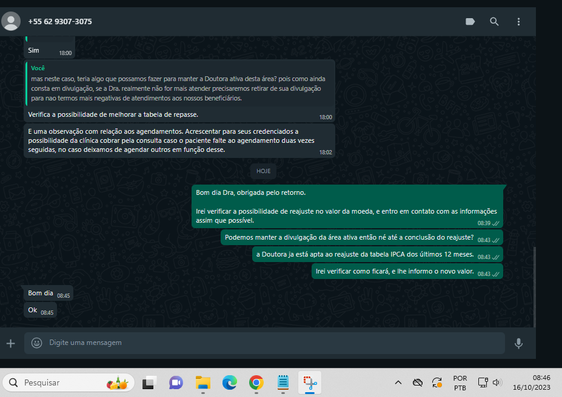Click the contact number +55 62 9307-3075
Viewport: 562px width, 397px height.
pyautogui.click(x=60, y=21)
